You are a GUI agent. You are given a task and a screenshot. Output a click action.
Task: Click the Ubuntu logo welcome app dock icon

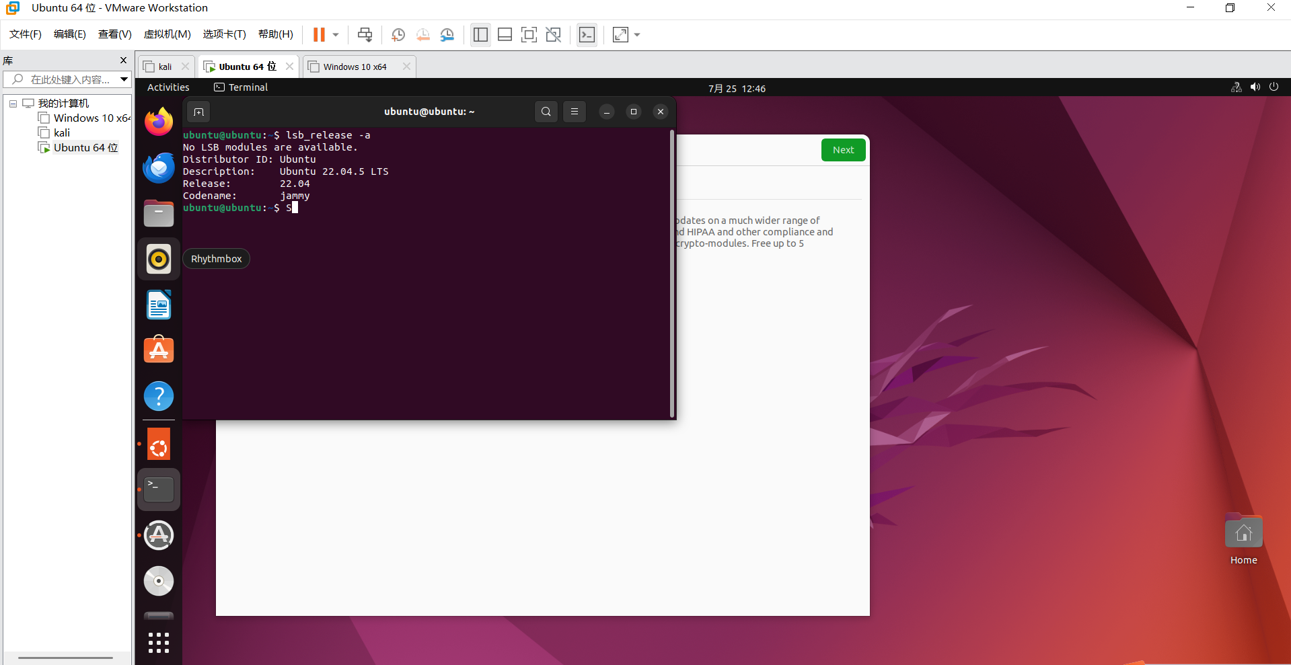click(x=159, y=444)
